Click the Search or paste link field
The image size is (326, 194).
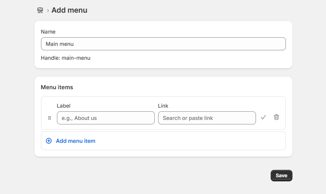pos(207,118)
